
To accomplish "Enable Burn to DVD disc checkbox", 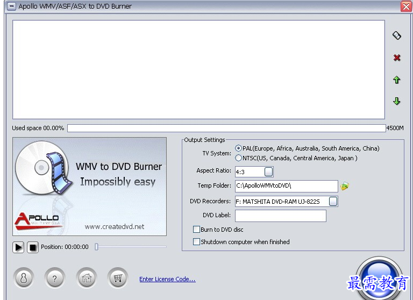I will click(196, 230).
